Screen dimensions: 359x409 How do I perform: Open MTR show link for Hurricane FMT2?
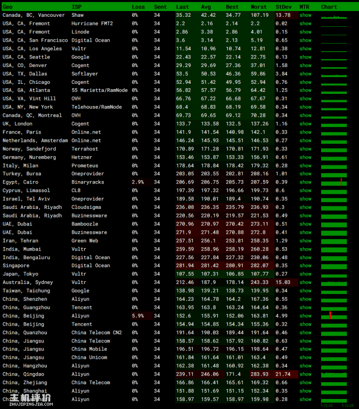(x=305, y=23)
